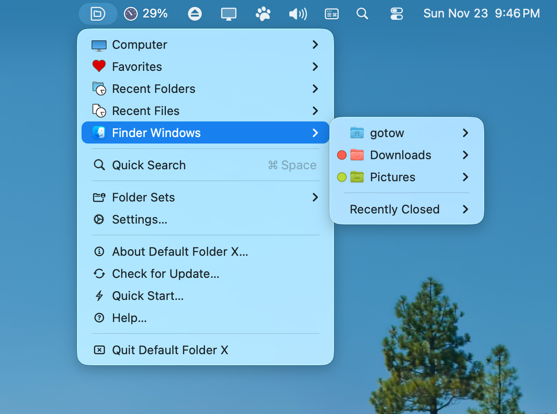The width and height of the screenshot is (557, 414).
Task: Open Help... menu item
Action: pos(205,318)
